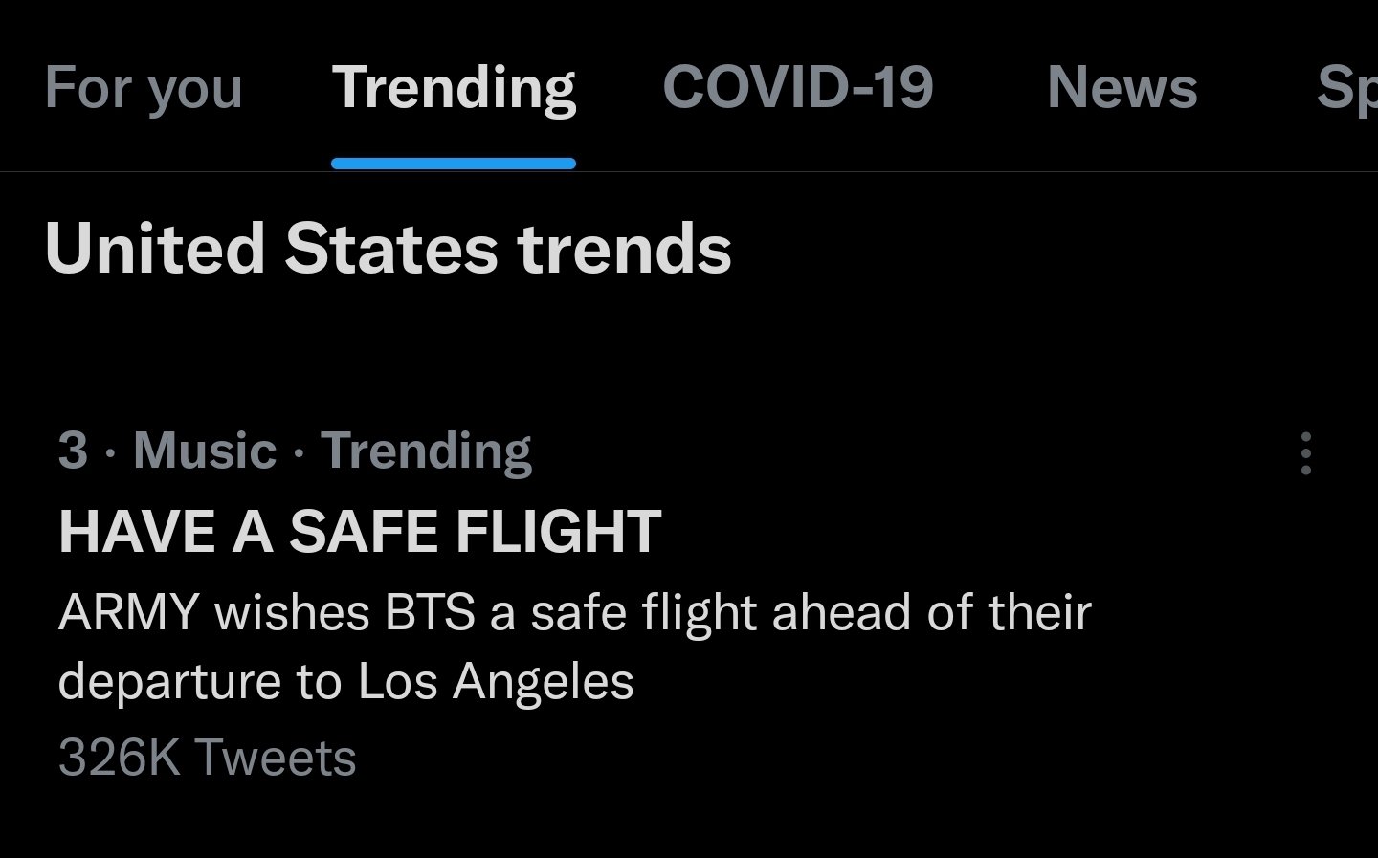Viewport: 1378px width, 858px height.
Task: Go to the News tab
Action: tap(1122, 87)
